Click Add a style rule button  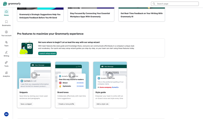[x=103, y=104]
